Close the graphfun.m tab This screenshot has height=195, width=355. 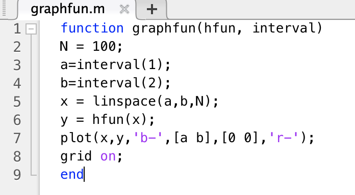[x=124, y=10]
